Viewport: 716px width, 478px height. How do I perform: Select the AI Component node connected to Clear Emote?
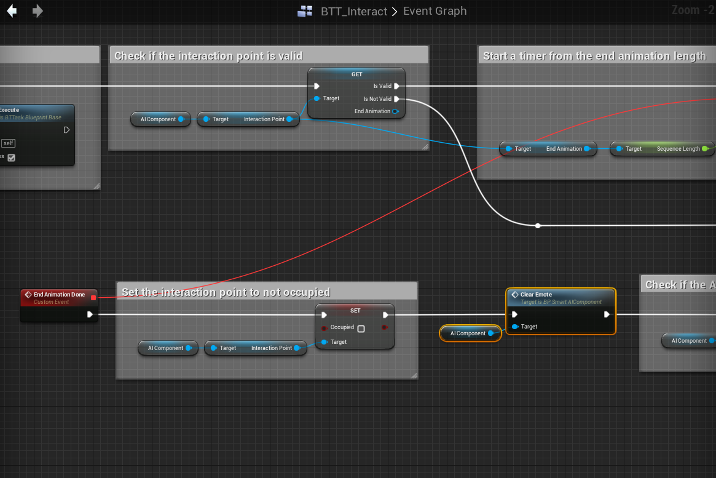(x=468, y=333)
